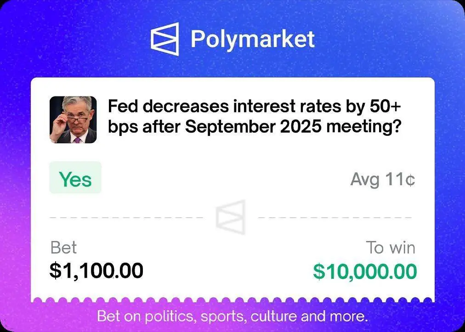Open the market thumbnail photo

73,120
